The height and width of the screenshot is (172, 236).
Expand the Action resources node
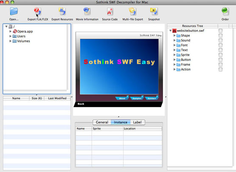coord(174,69)
